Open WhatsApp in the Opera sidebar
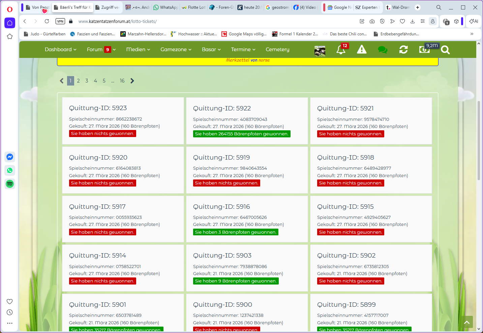Viewport: 483px width, 333px height. tap(10, 170)
